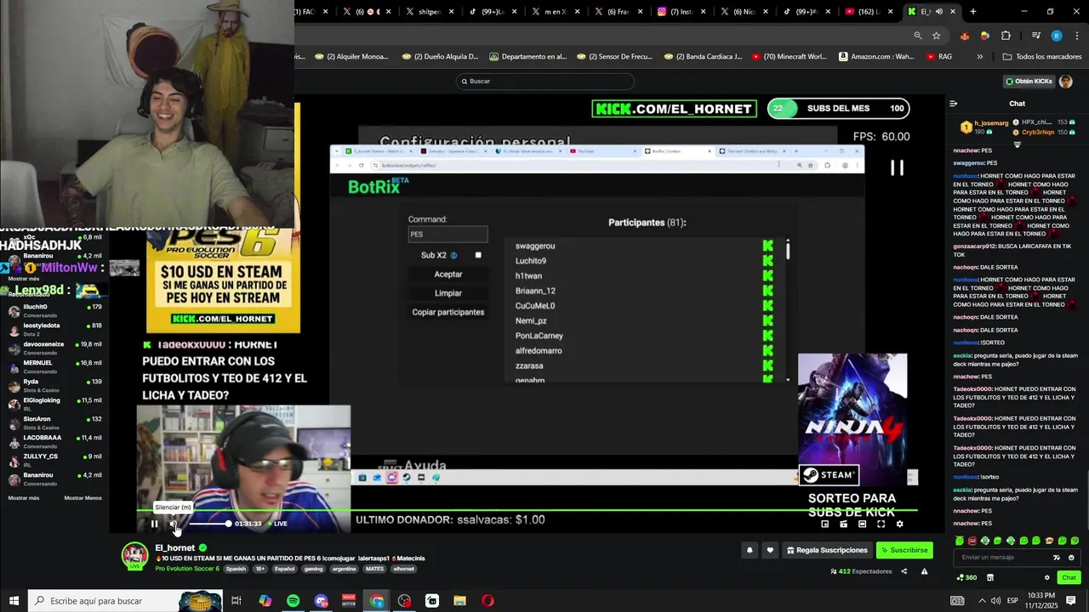
Task: Send message with green Chat button
Action: click(1069, 578)
